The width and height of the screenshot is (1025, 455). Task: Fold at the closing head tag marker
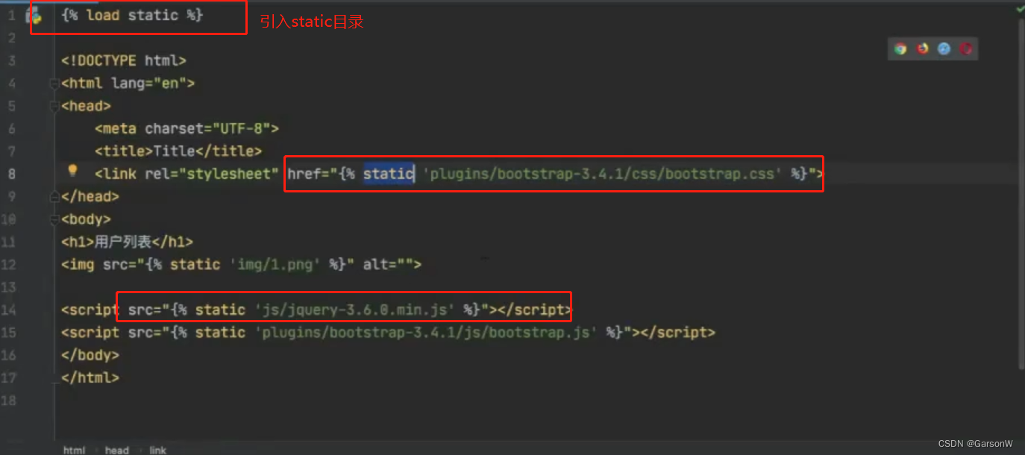[x=54, y=197]
